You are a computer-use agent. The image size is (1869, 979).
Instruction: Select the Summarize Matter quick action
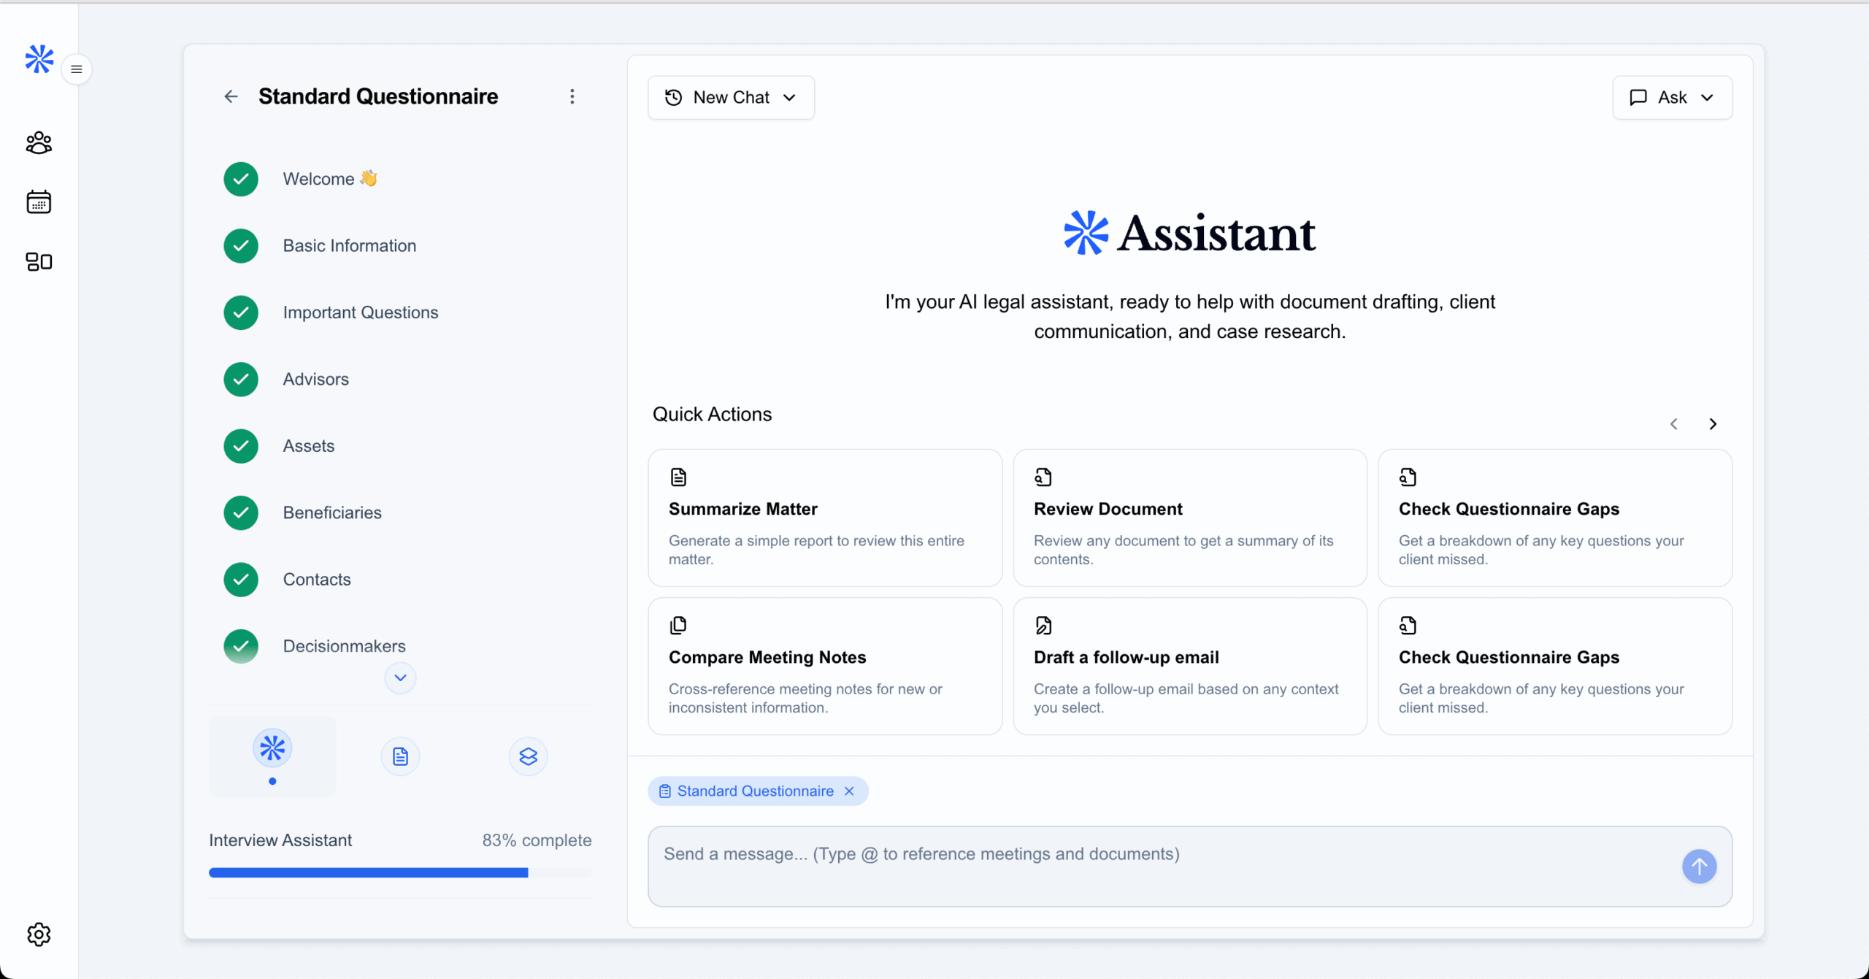[825, 518]
